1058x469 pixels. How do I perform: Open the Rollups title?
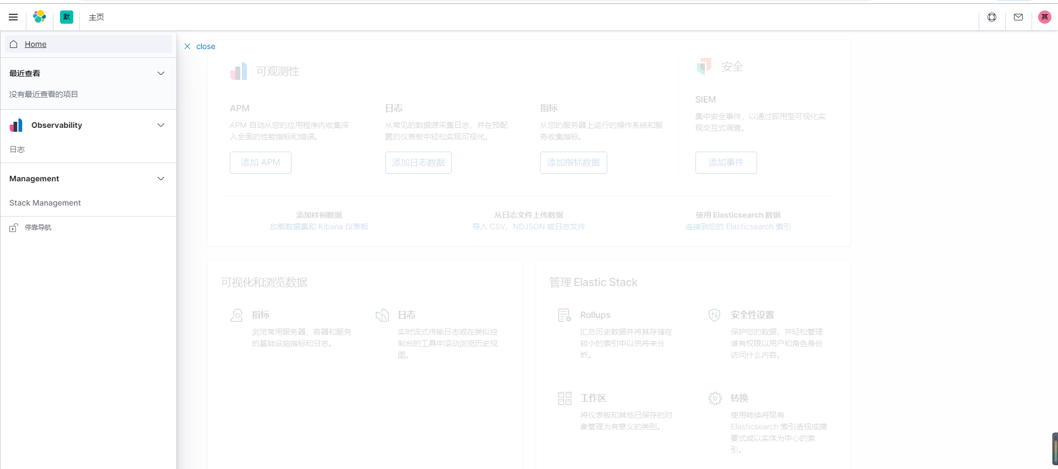[595, 315]
